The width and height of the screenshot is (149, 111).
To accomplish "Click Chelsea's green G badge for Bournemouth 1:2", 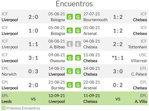I will [x=78, y=17].
